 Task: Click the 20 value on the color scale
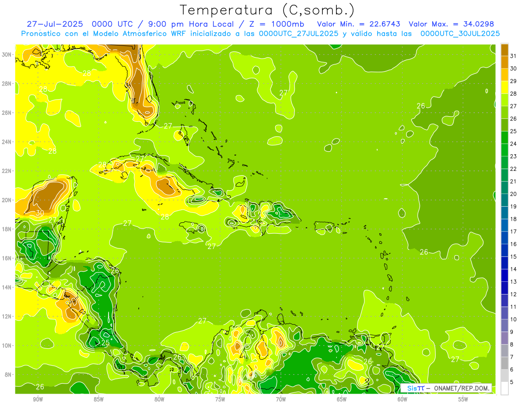click(x=513, y=194)
